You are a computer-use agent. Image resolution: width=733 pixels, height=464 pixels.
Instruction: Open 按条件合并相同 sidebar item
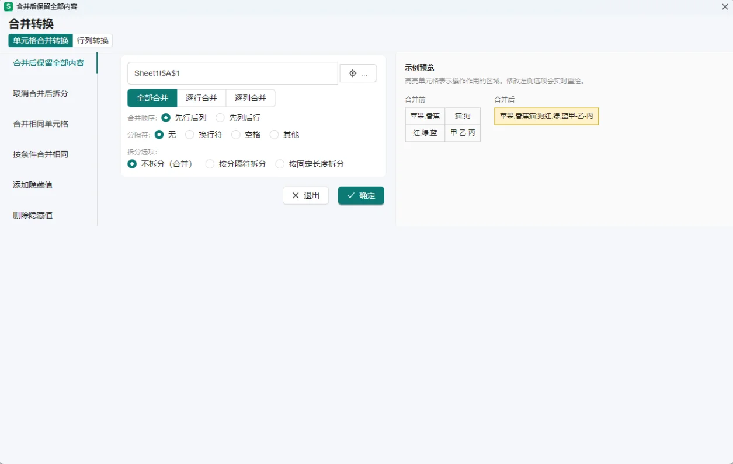coord(48,154)
